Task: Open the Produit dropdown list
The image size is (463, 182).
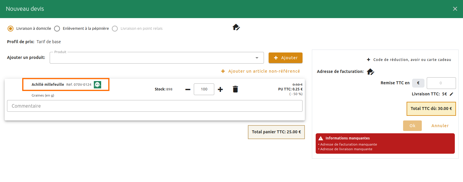Action: (x=257, y=58)
